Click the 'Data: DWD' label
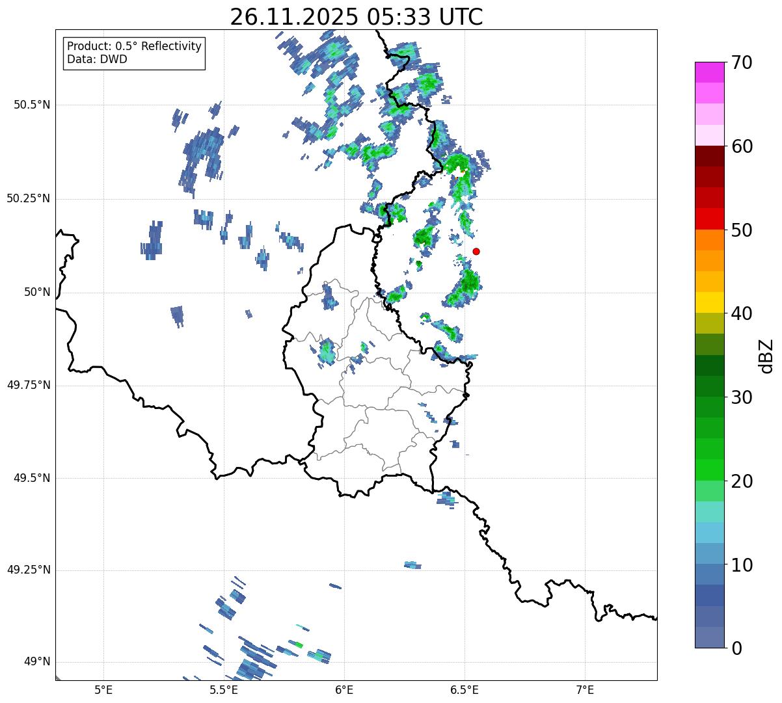The height and width of the screenshot is (703, 782). [x=98, y=59]
